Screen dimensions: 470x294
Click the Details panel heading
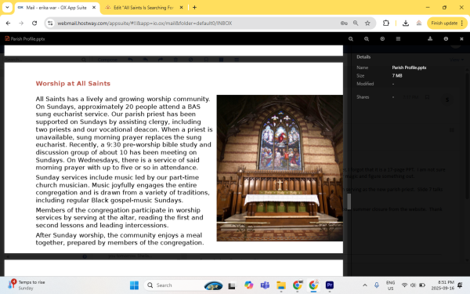pos(363,56)
